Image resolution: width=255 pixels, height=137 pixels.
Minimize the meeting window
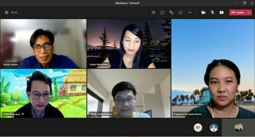pyautogui.click(x=237, y=3)
